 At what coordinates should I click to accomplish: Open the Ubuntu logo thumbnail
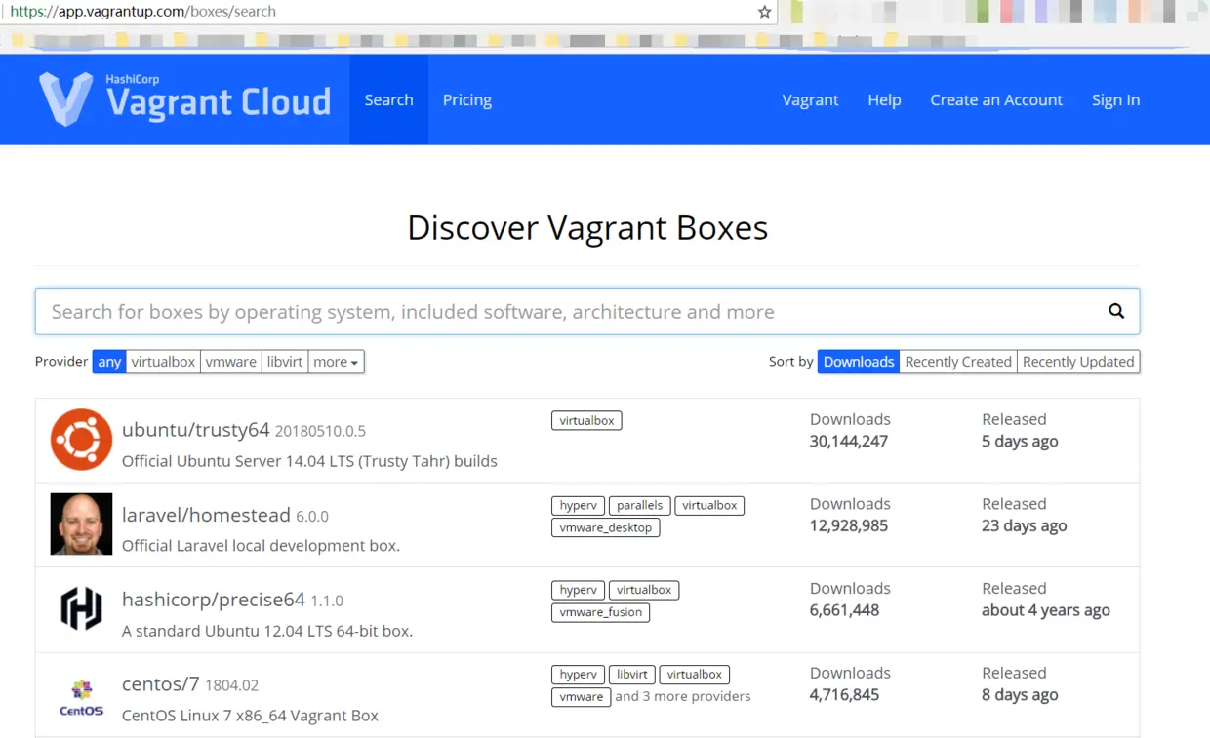click(x=81, y=440)
